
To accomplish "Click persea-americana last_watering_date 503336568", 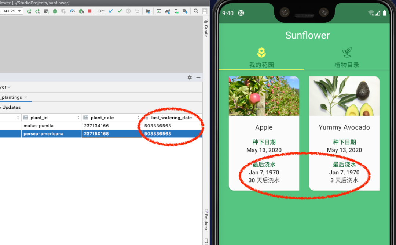I will pyautogui.click(x=172, y=134).
